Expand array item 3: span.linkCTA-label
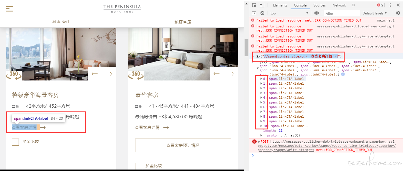The image size is (403, 171). click(261, 93)
